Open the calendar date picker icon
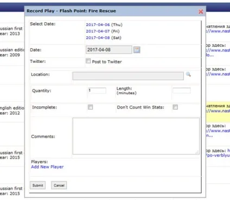Screen dimensions: 230x200 (137, 50)
